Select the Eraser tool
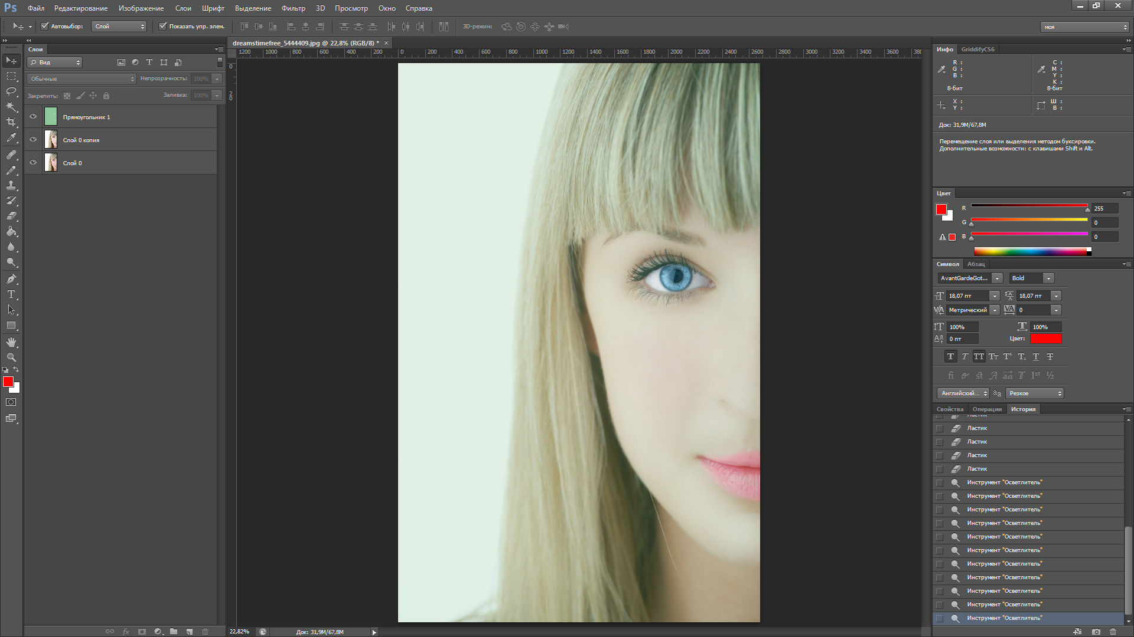Screen dimensions: 1134x637 11,216
